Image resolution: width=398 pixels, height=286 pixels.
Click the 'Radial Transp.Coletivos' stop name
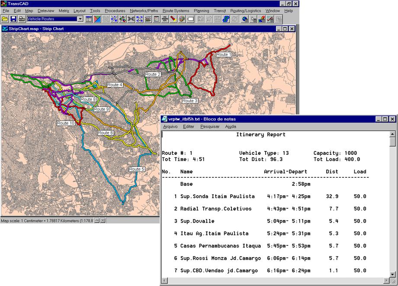tap(216, 208)
